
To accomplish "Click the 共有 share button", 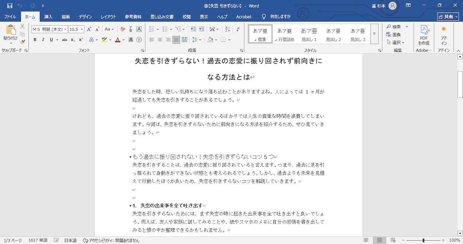I will tap(448, 17).
